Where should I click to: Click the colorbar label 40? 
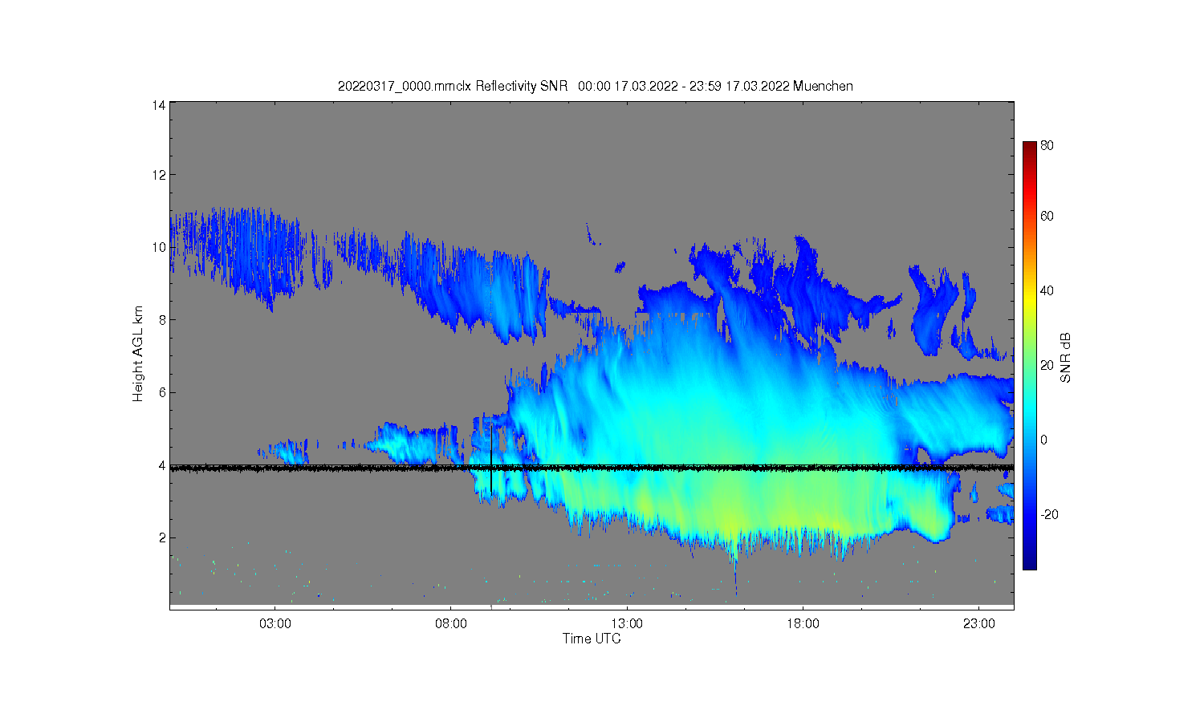[1047, 290]
